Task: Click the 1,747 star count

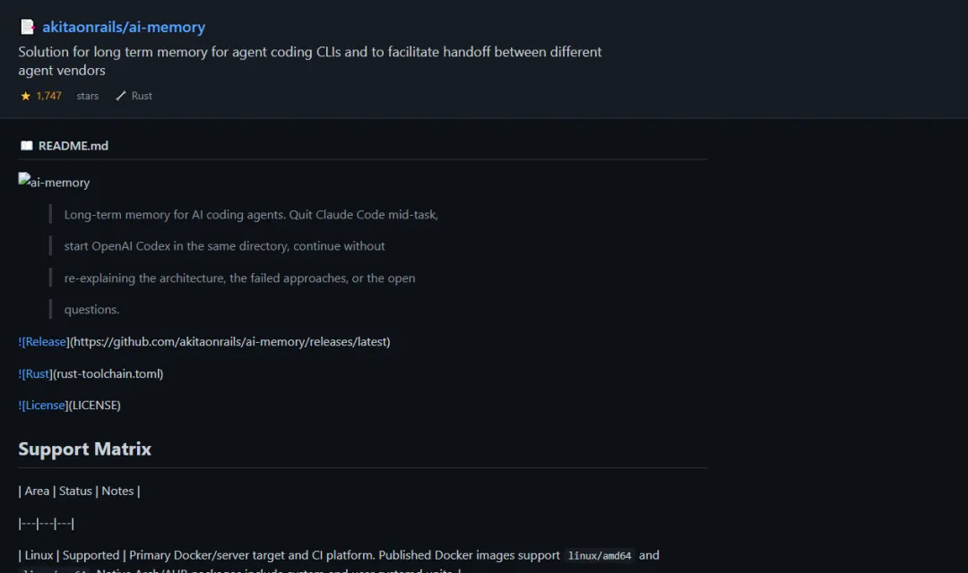Action: 48,96
